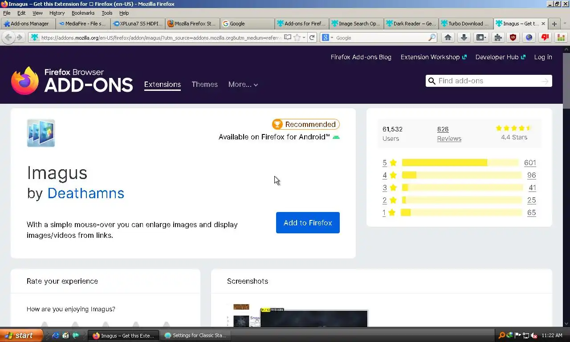Click the second quick launch icon in the taskbar
Image resolution: width=570 pixels, height=342 pixels.
[x=65, y=336]
